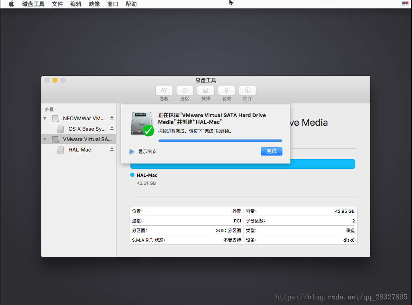Click the 急救 first aid toolbar icon
Image resolution: width=412 pixels, height=305 pixels.
pyautogui.click(x=164, y=90)
